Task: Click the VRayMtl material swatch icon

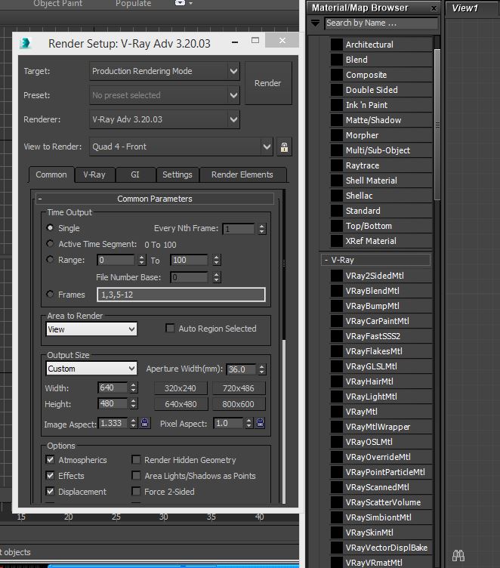Action: (x=337, y=412)
